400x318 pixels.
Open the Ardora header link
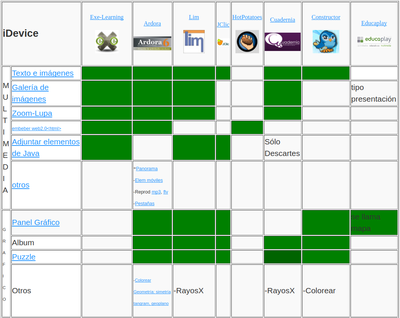click(x=152, y=24)
